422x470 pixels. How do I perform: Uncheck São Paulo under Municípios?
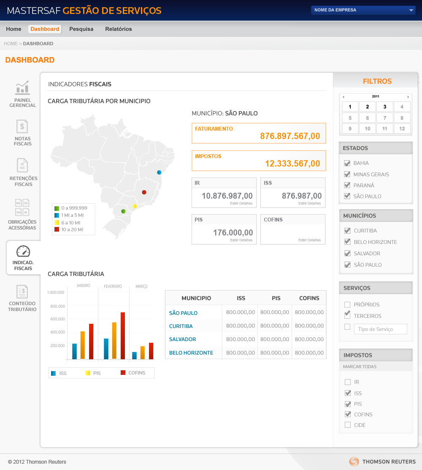click(x=347, y=265)
